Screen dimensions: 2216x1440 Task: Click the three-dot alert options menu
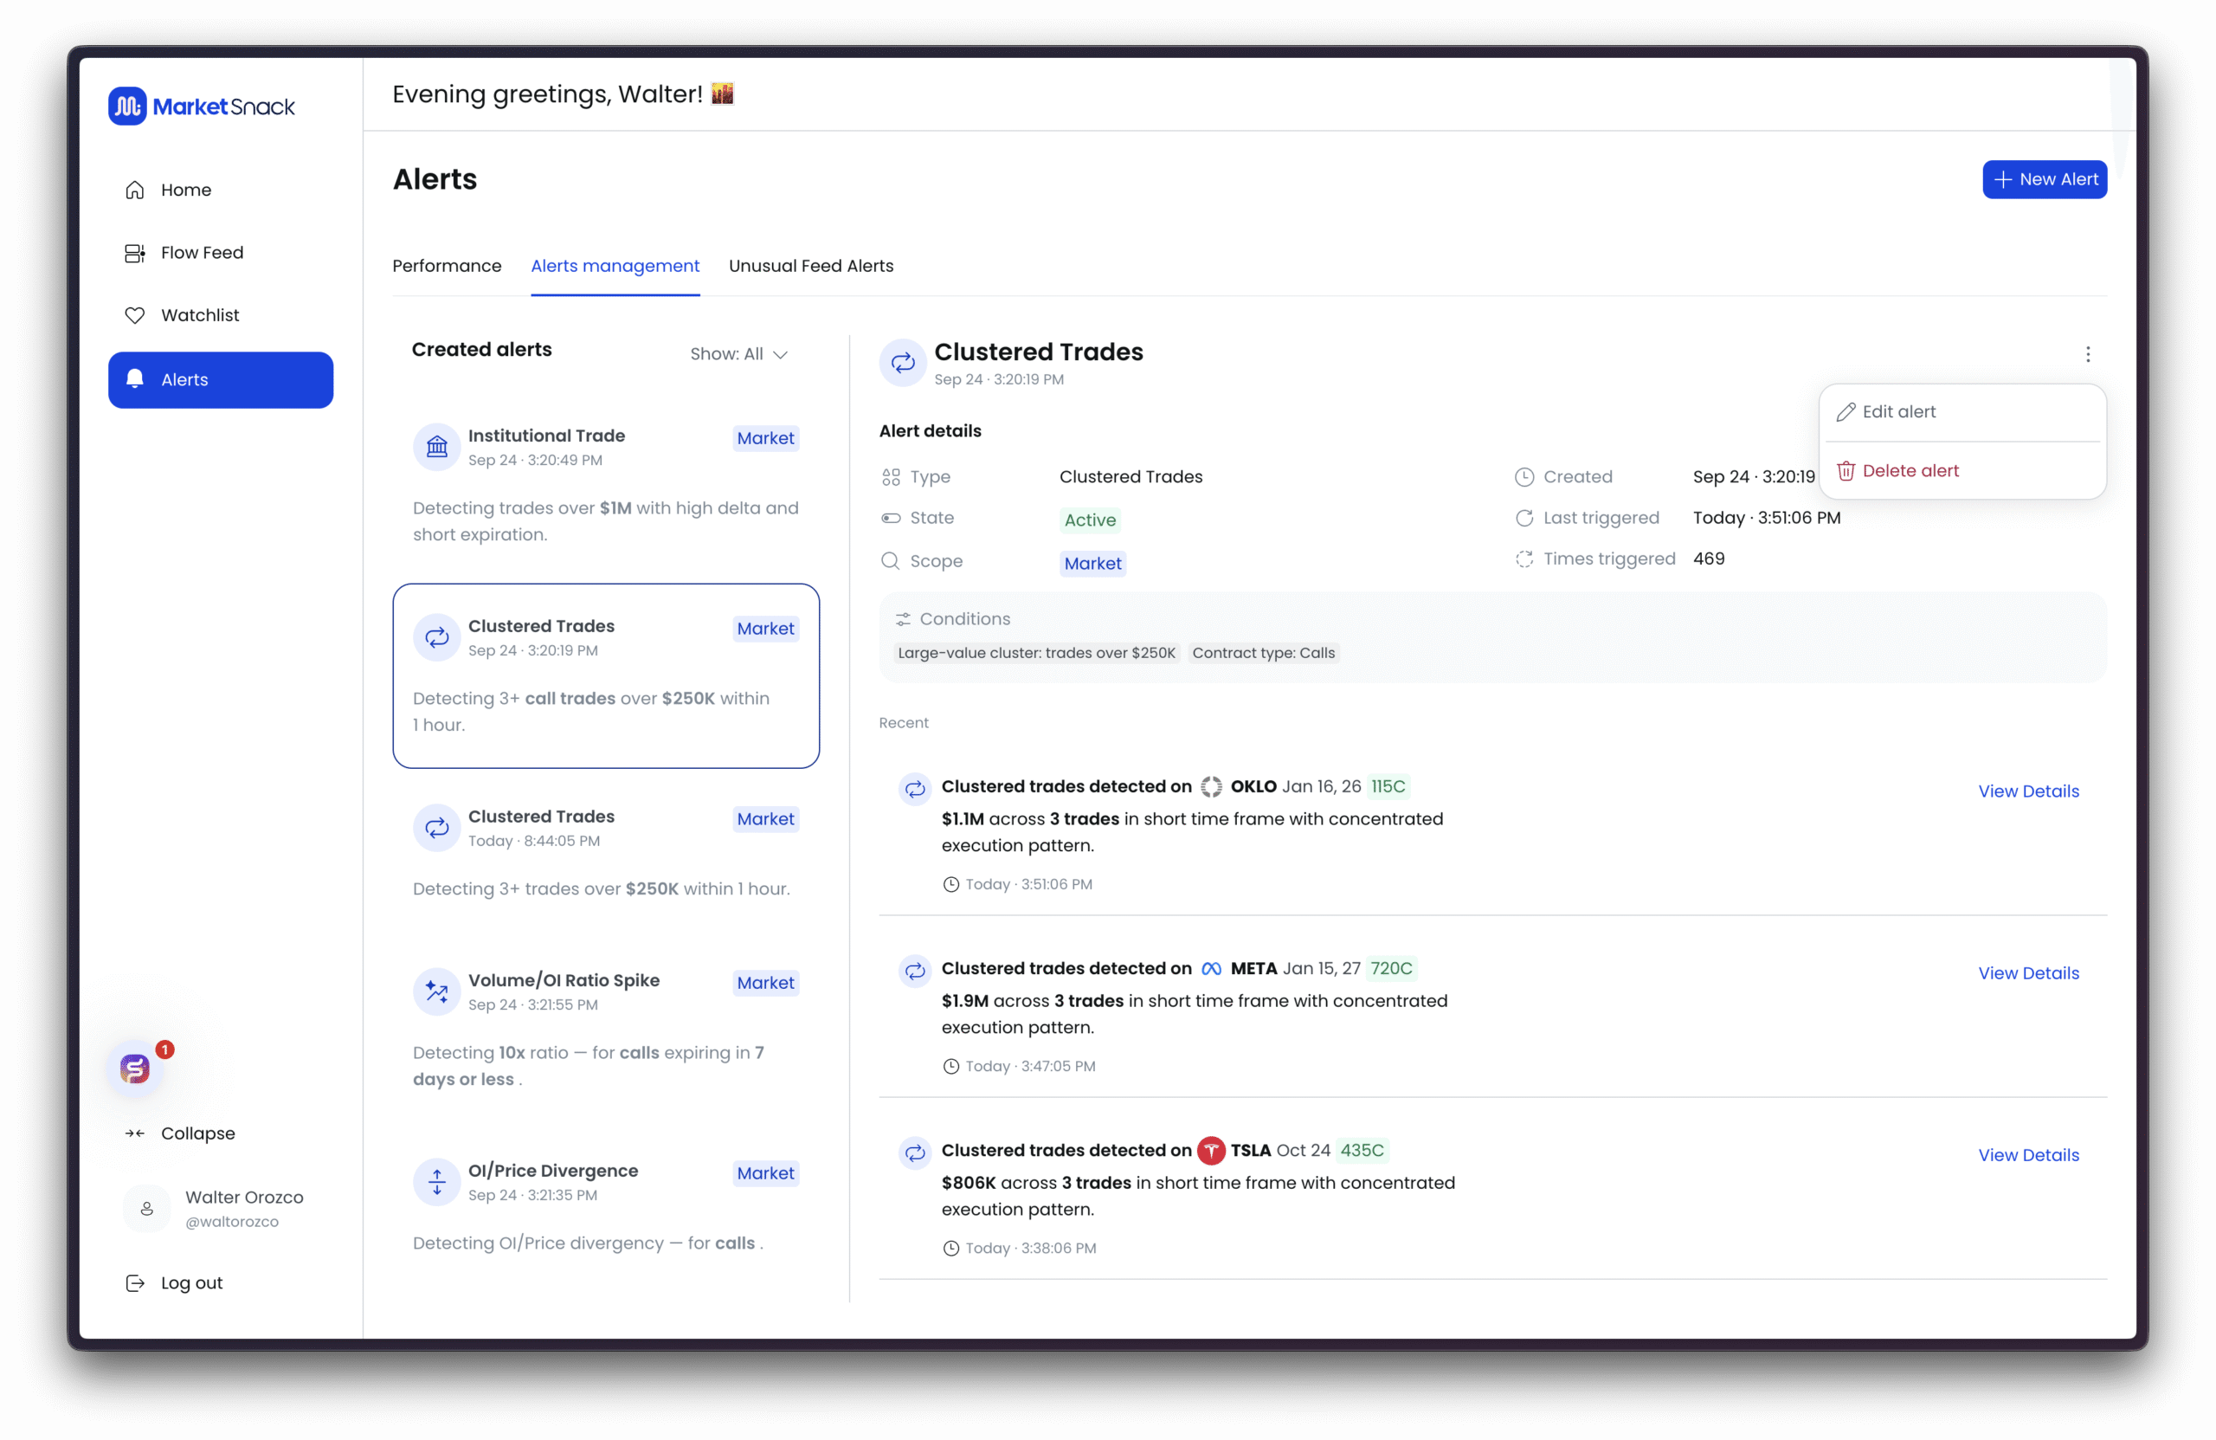pyautogui.click(x=2088, y=354)
